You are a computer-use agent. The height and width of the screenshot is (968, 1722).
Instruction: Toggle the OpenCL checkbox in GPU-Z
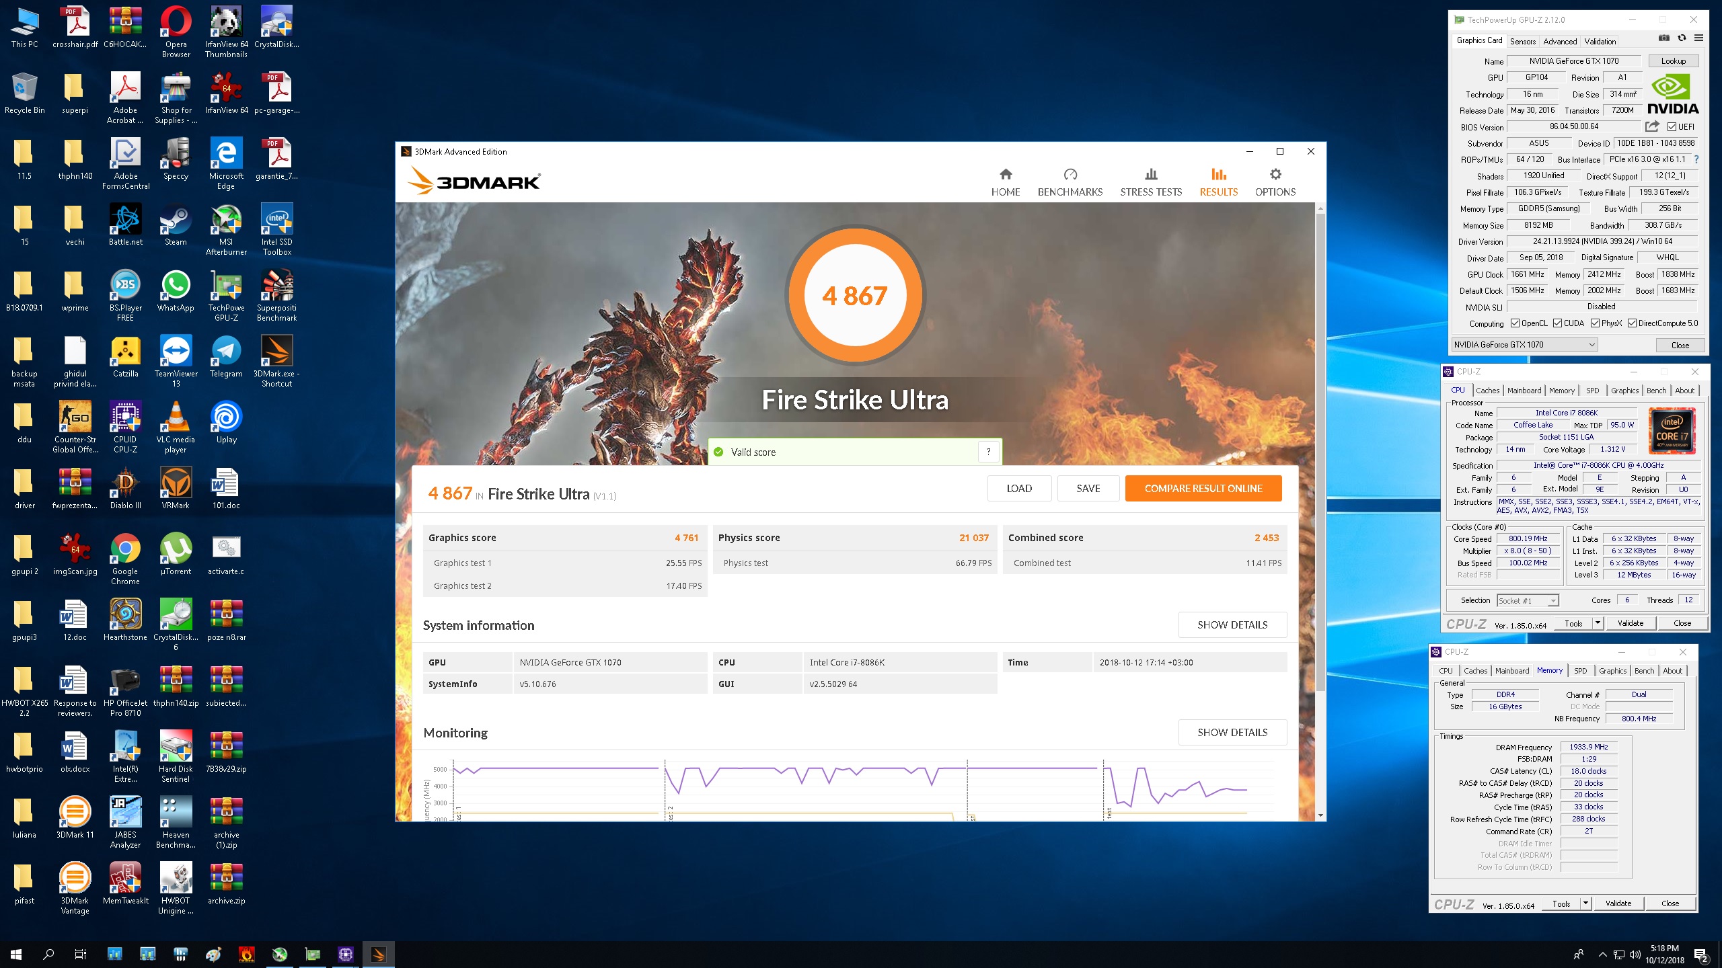1515,323
